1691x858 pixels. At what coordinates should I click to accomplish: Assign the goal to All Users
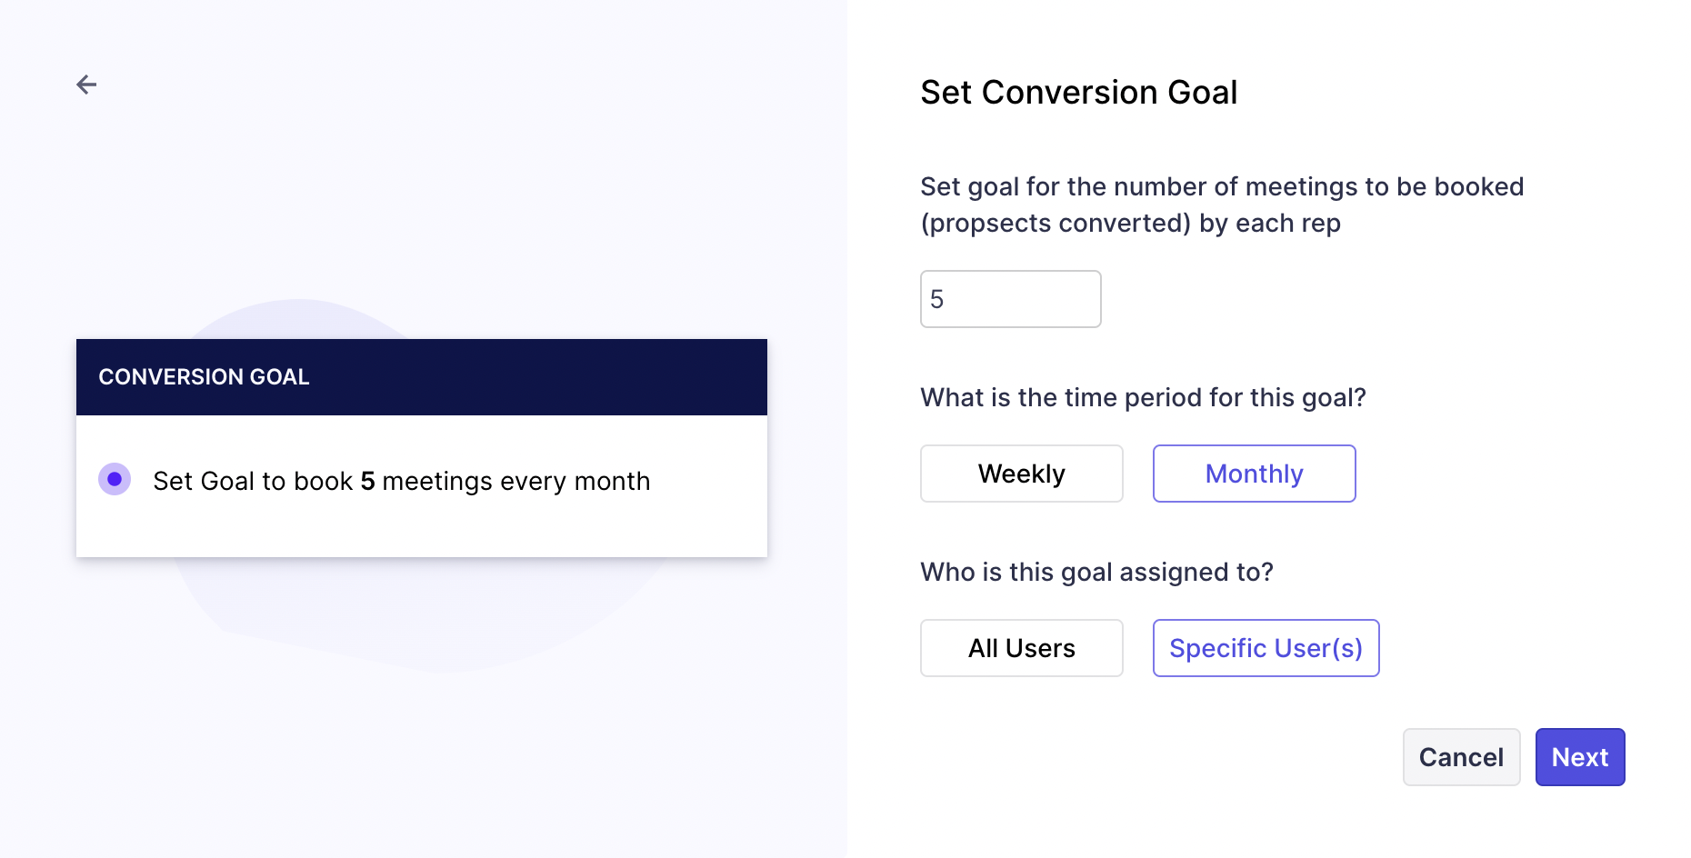(1021, 648)
